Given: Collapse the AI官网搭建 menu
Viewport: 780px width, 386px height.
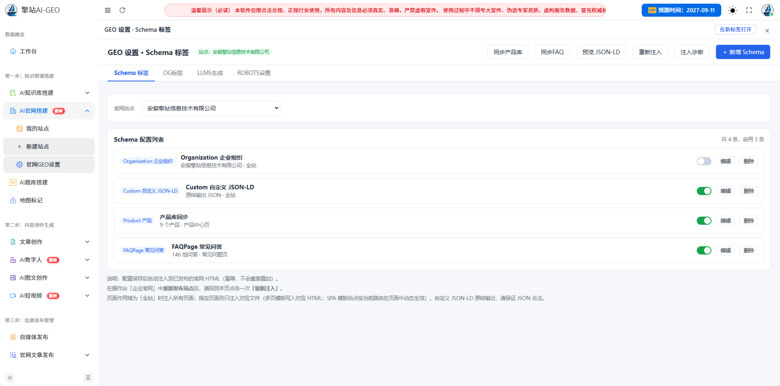Looking at the screenshot, I should click(x=49, y=111).
